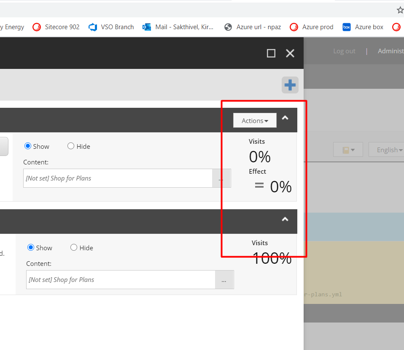Browse content with ellipsis in the 100% visits rule

[x=224, y=279]
